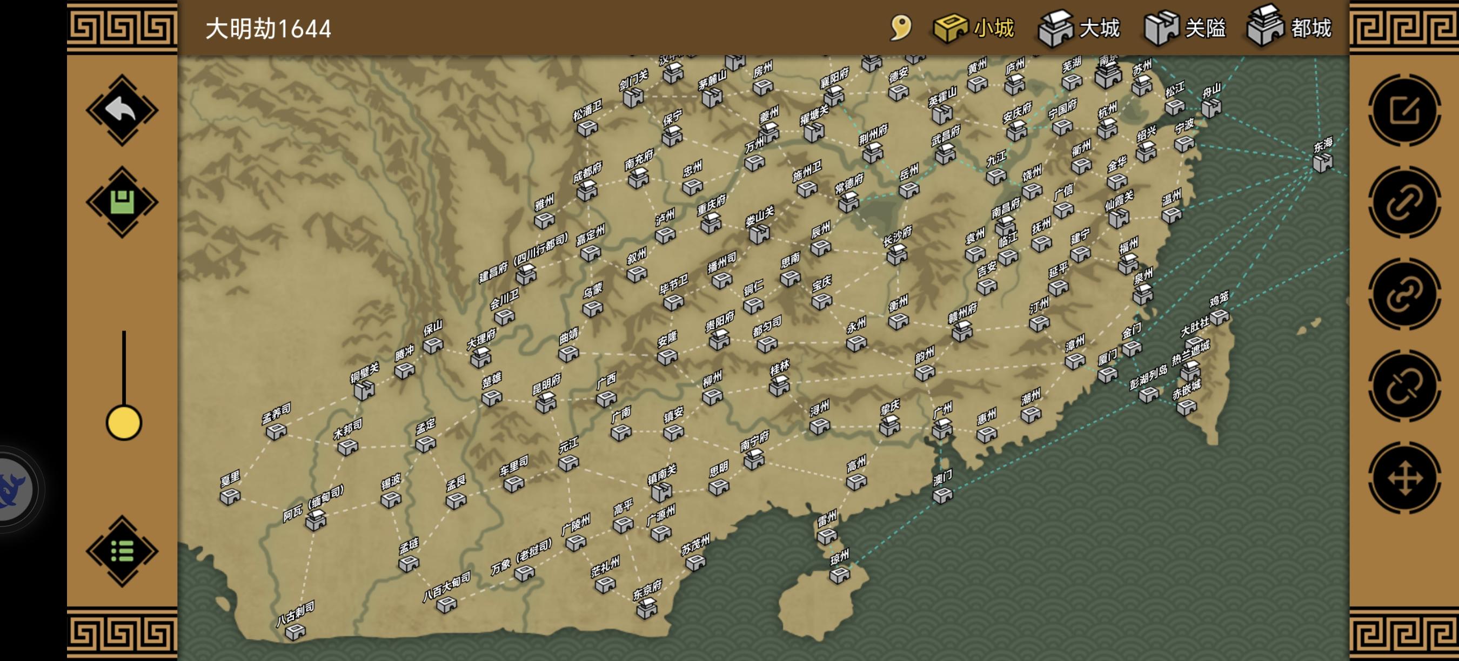Select the 彭湖列岛 island icon

(x=1148, y=394)
